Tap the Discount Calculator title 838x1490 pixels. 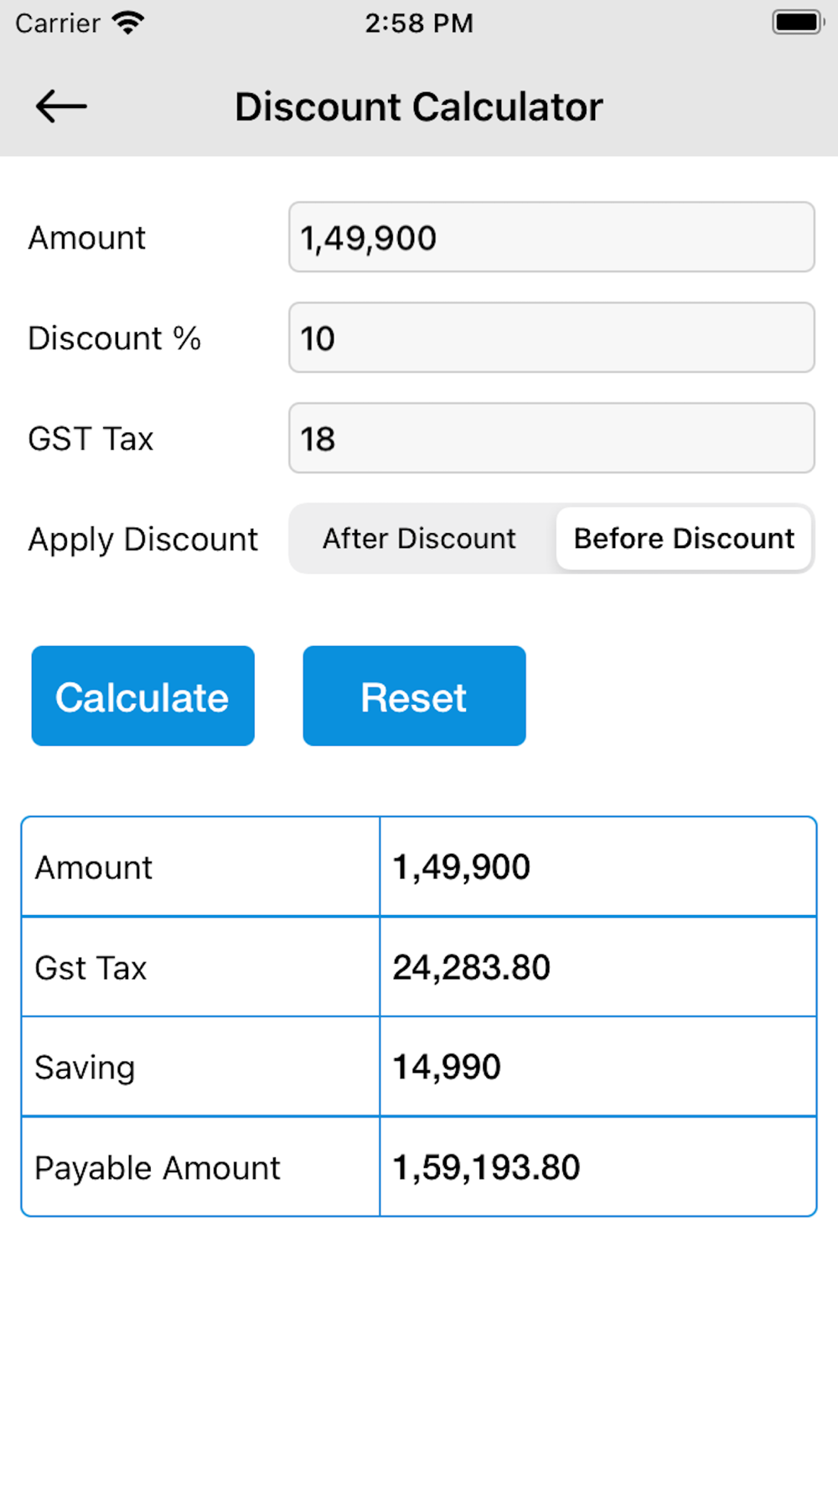418,107
